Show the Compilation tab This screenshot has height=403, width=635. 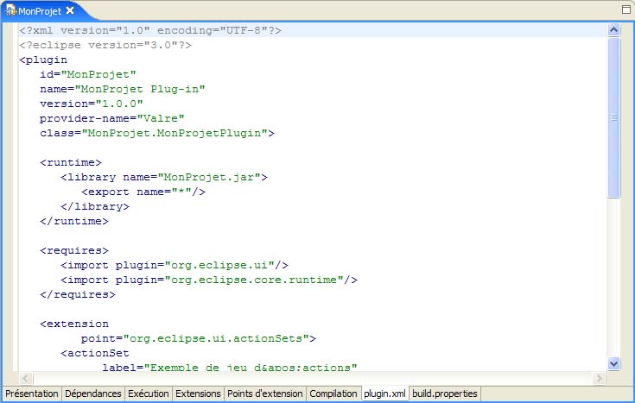pyautogui.click(x=333, y=394)
